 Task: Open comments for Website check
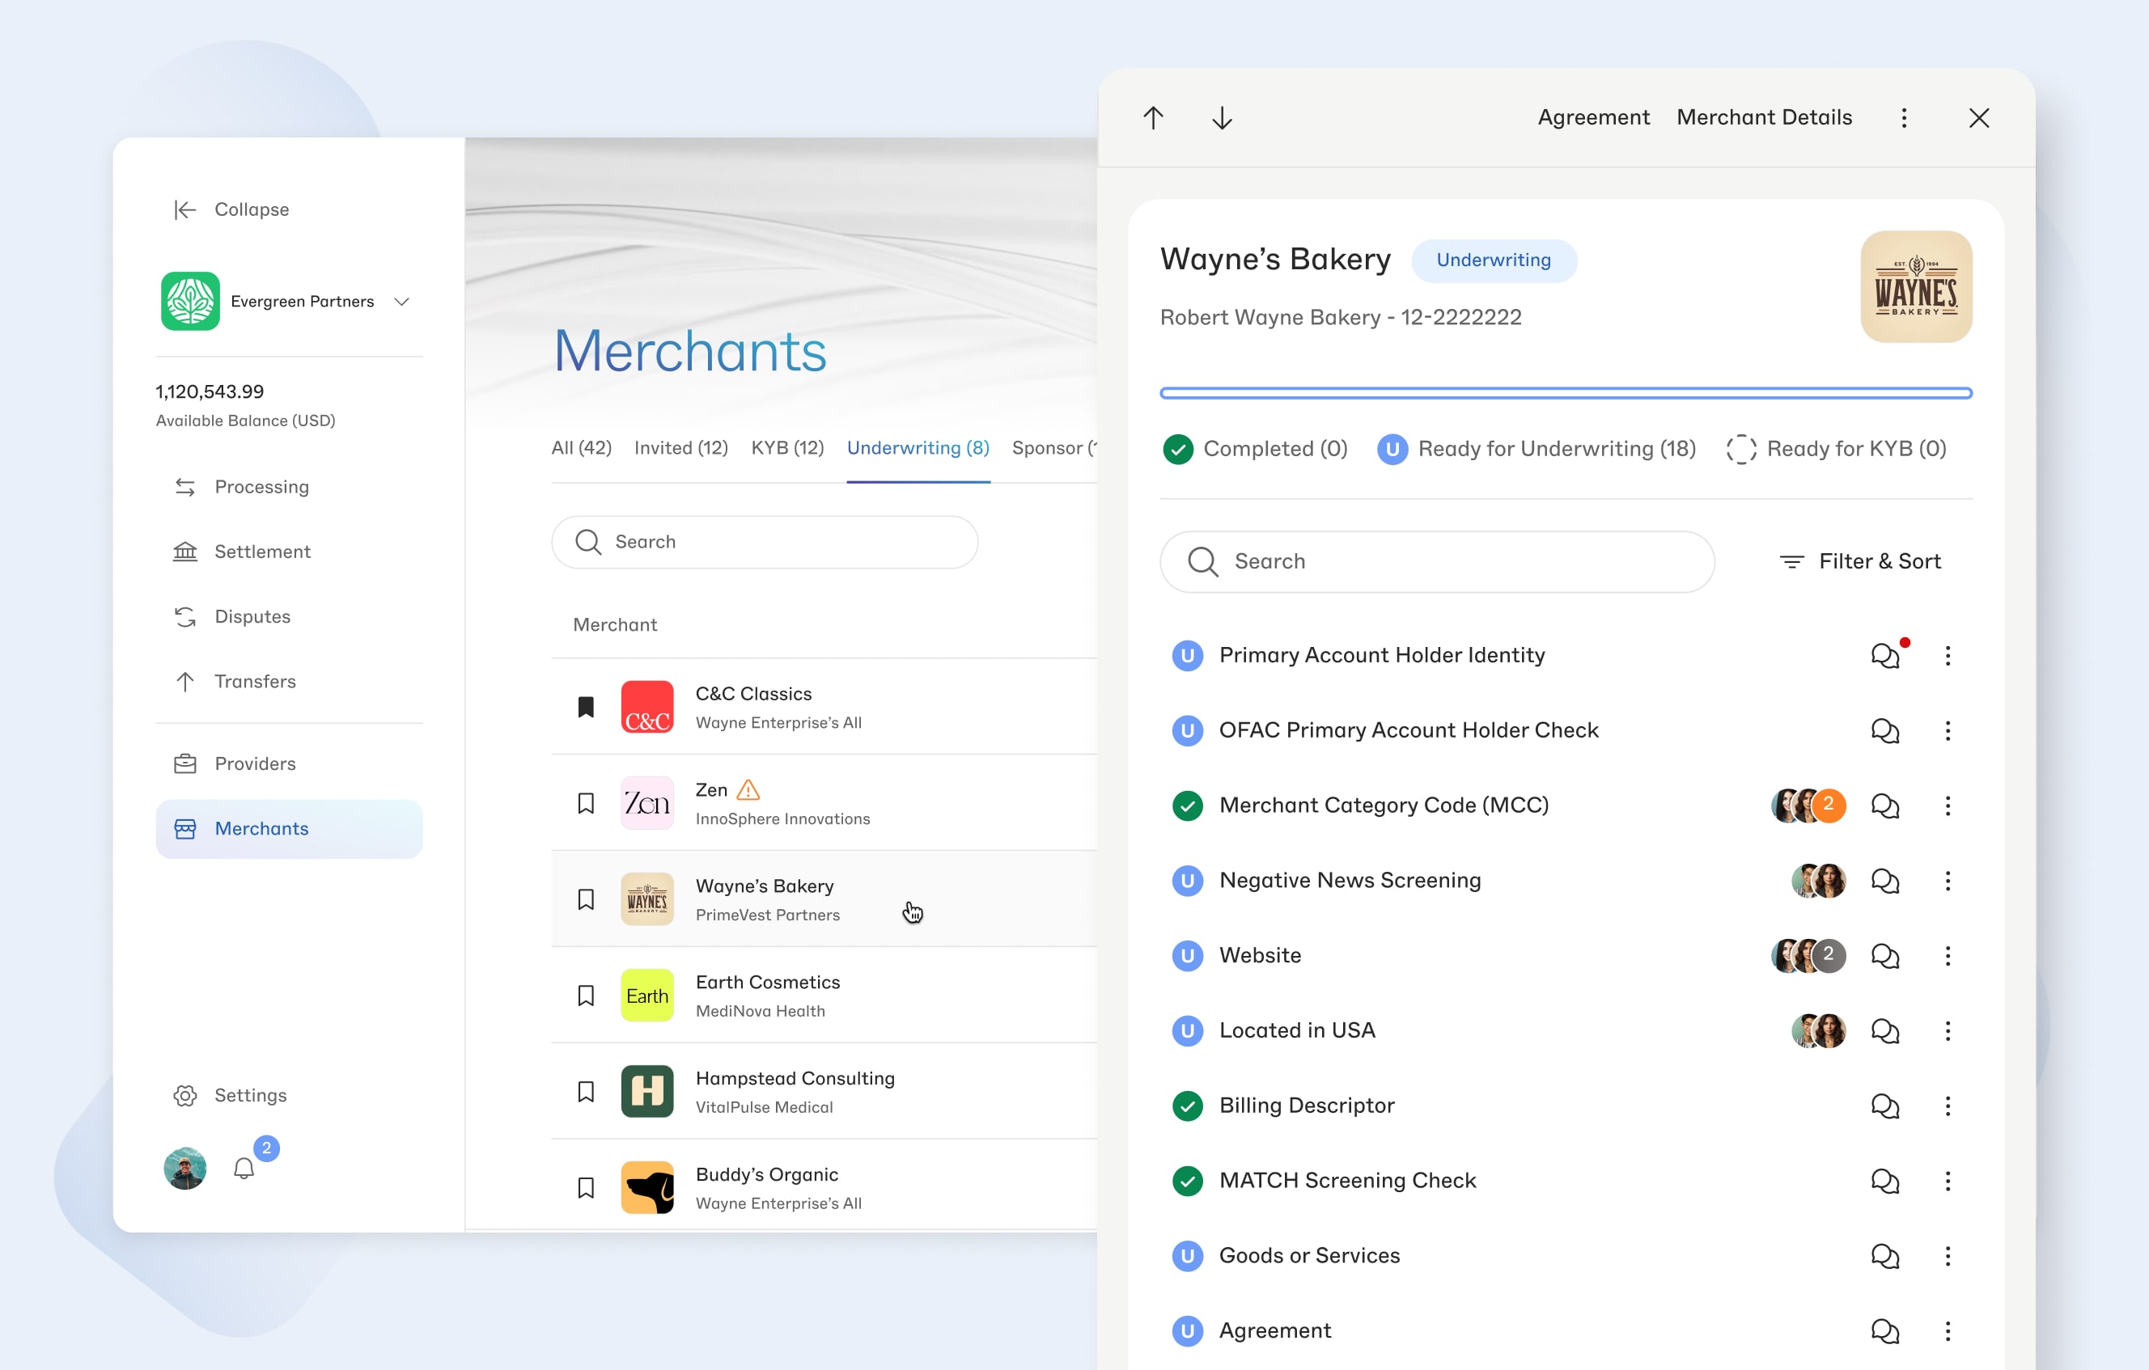[x=1885, y=955]
